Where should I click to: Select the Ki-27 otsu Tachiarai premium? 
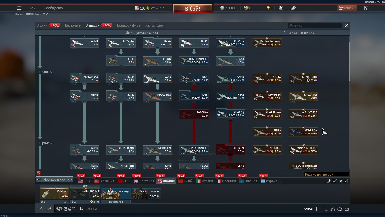click(x=267, y=43)
